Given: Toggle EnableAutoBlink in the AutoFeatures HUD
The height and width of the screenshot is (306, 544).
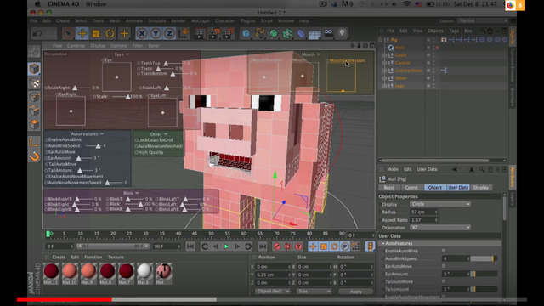Looking at the screenshot, I should point(64,139).
